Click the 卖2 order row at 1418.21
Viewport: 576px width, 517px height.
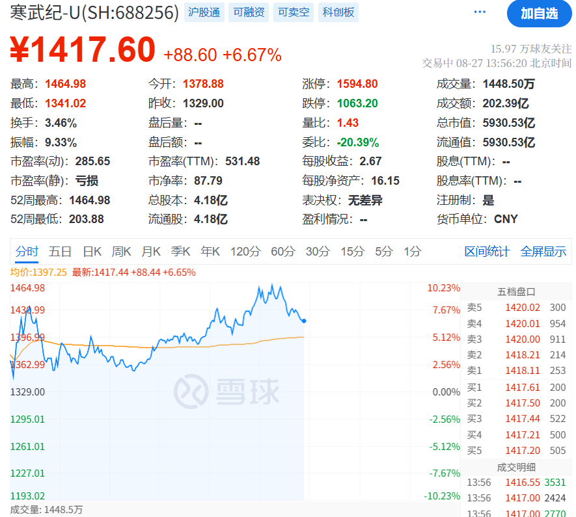516,355
